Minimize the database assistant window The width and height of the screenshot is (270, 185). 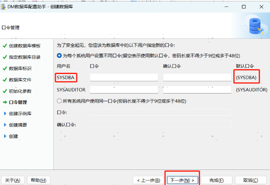point(226,7)
